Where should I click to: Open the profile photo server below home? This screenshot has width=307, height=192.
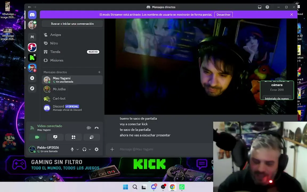32,25
